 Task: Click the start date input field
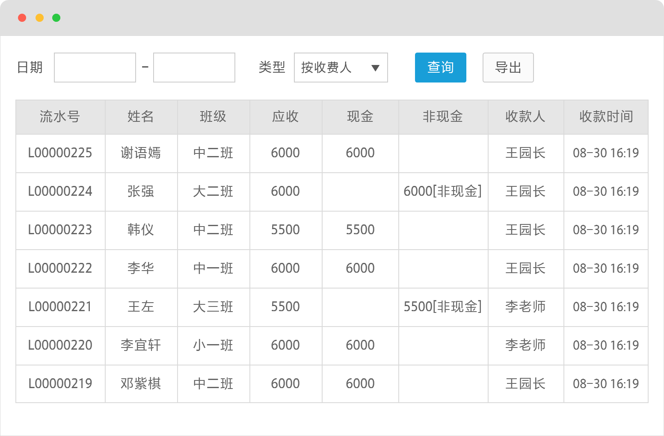coord(95,68)
